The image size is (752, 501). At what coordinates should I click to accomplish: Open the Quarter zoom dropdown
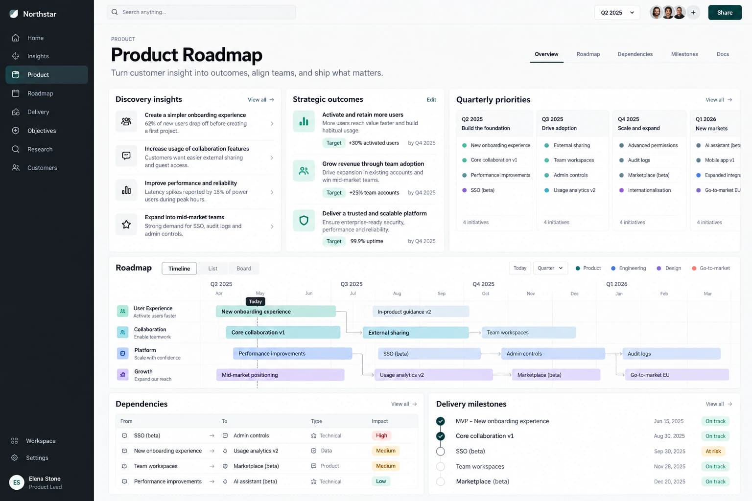click(550, 268)
